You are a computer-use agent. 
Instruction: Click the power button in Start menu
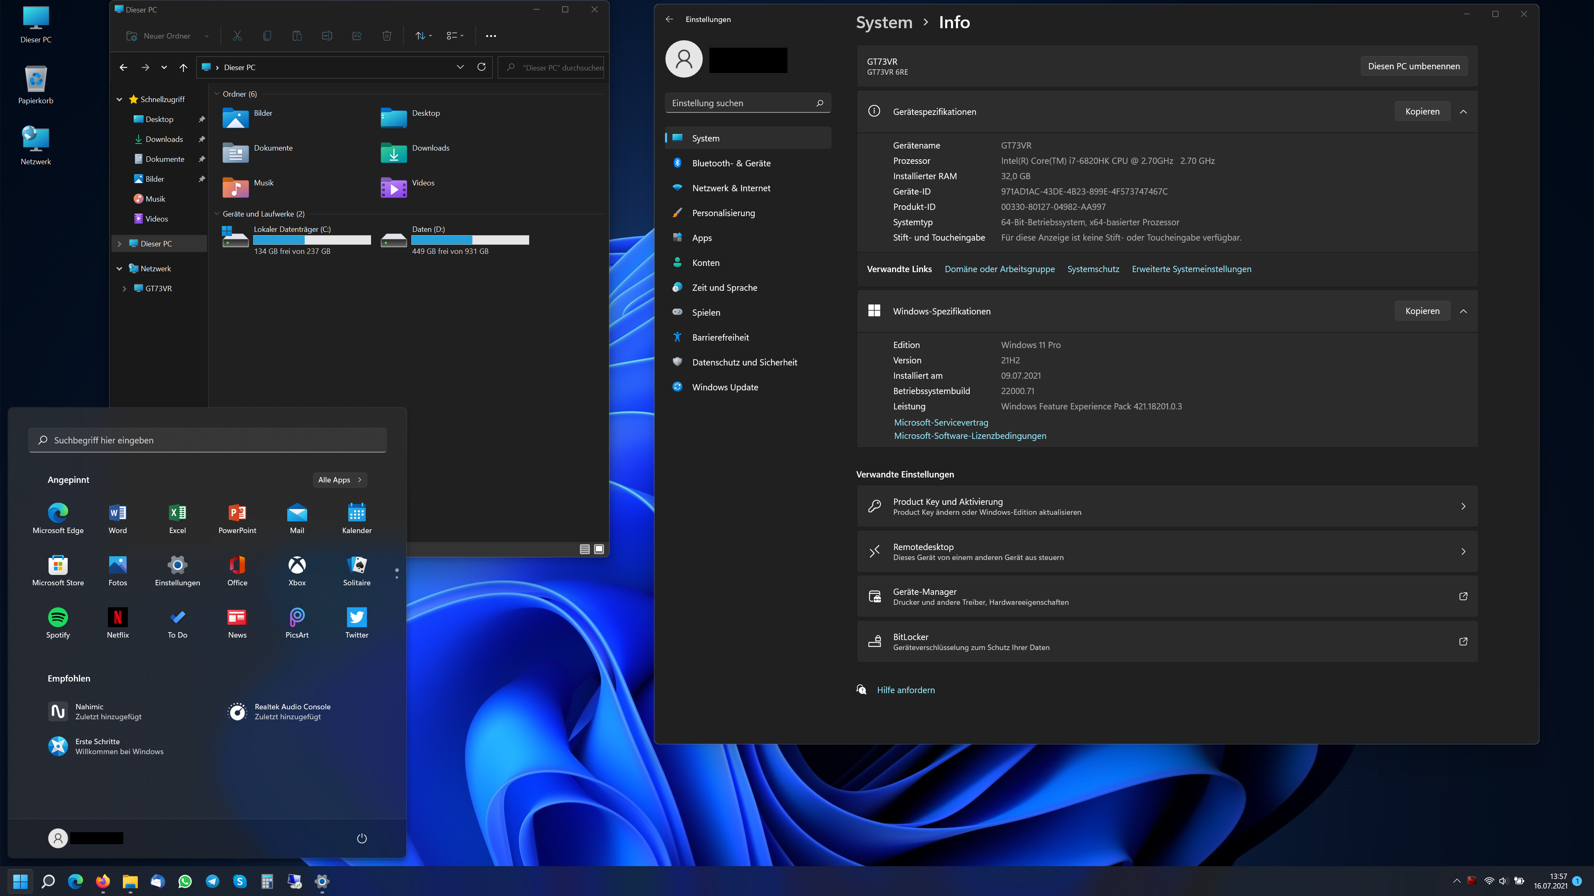tap(362, 838)
